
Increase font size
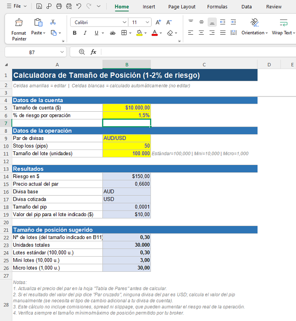pyautogui.click(x=158, y=22)
